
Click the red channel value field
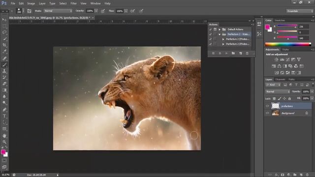[x=303, y=27]
